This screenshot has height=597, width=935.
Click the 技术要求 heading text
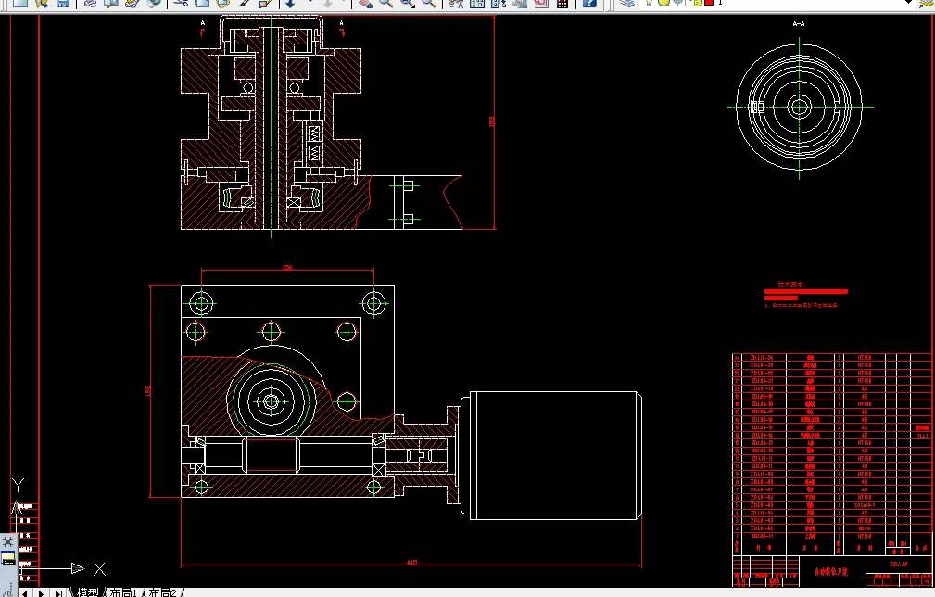coord(791,285)
